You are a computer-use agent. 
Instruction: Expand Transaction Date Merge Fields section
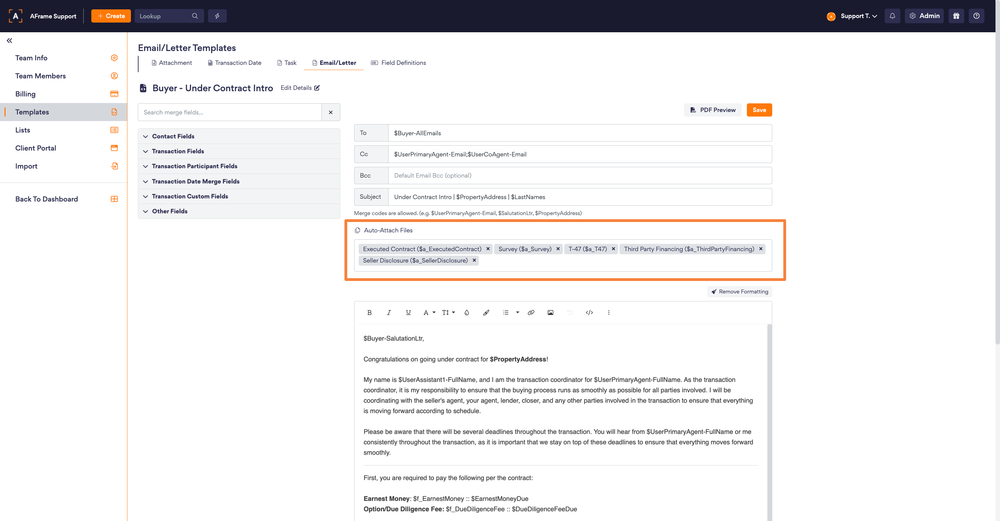coord(195,181)
